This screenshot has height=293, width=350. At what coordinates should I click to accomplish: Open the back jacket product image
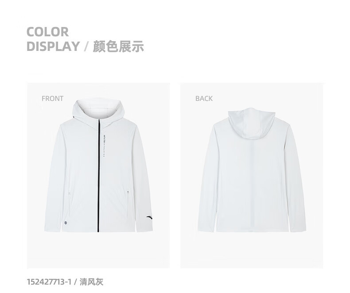click(252, 175)
